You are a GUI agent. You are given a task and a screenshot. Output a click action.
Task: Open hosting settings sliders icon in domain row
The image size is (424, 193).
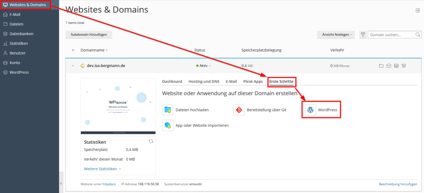tap(404, 66)
